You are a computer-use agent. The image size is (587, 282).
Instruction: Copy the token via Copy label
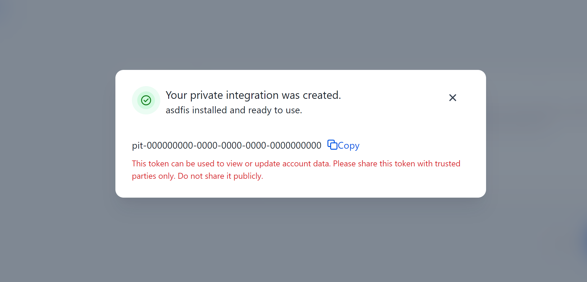[x=349, y=145]
